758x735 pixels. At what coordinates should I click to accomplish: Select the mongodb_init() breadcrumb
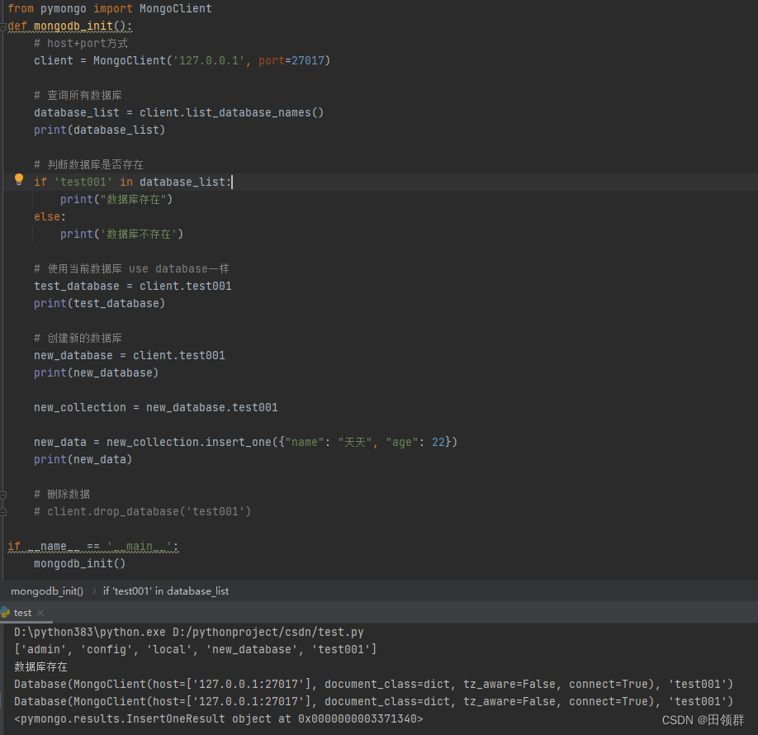coord(47,590)
